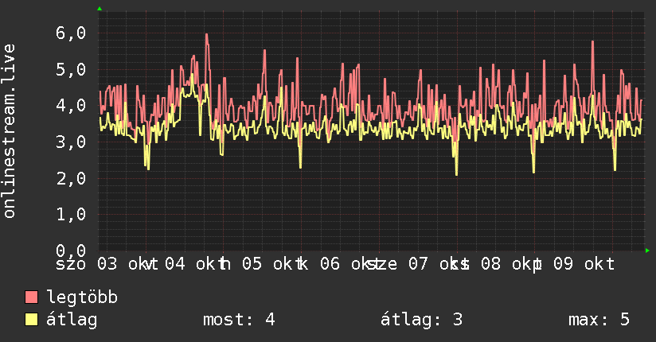The width and height of the screenshot is (656, 342).
Task: Click the 4,0 y-axis label
Action: point(71,105)
